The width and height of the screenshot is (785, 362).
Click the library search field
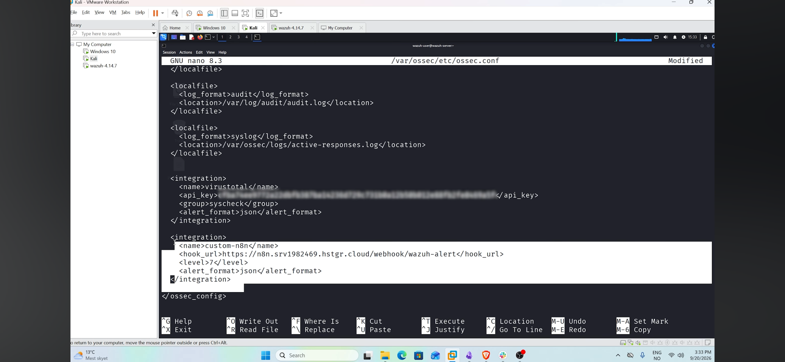114,33
